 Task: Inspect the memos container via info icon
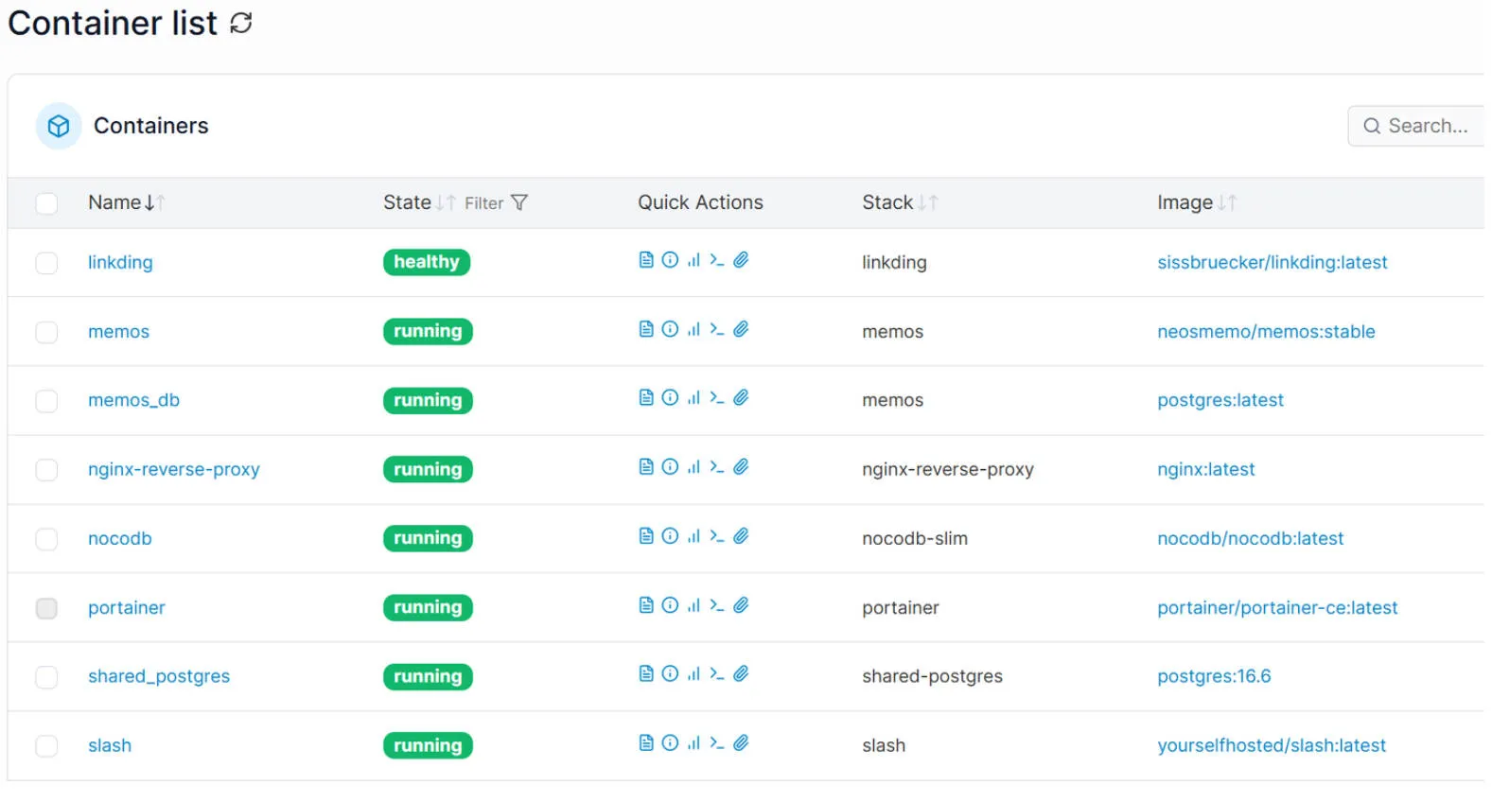(670, 329)
